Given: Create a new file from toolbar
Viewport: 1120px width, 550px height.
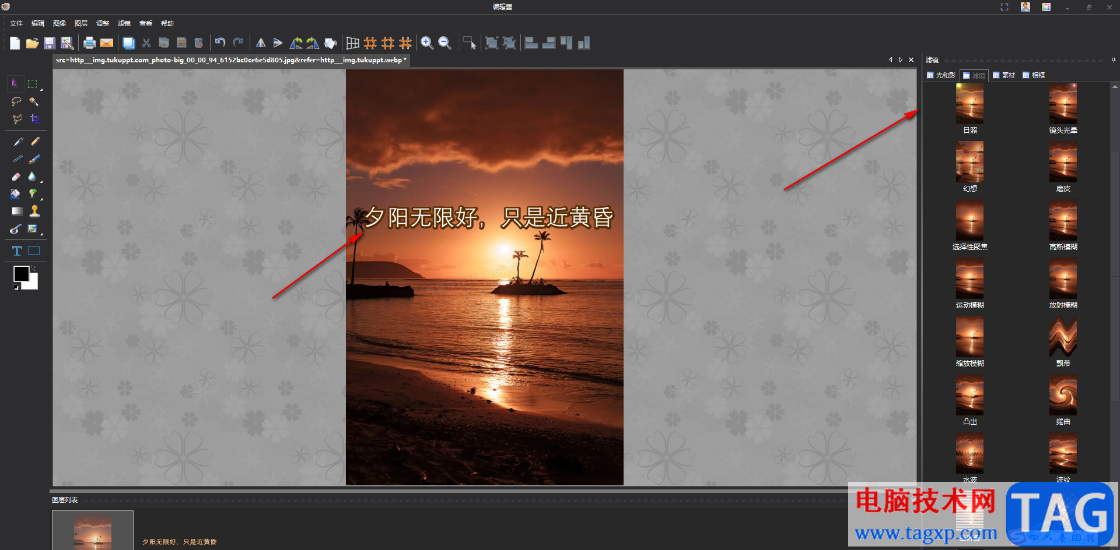Looking at the screenshot, I should [x=15, y=43].
